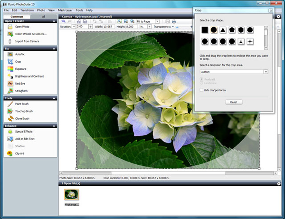Image resolution: width=285 pixels, height=219 pixels.
Task: Choose the triangle crop shape
Action: click(x=223, y=29)
